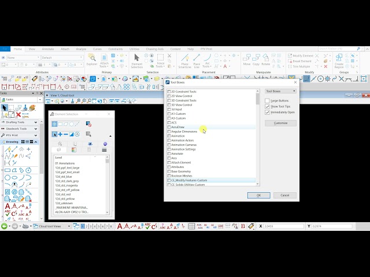The width and height of the screenshot is (370, 277).
Task: Click green back arrow in bottom toolbar
Action: coord(4,226)
